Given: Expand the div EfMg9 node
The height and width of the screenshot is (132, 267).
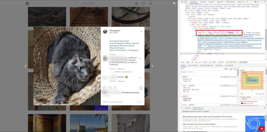Looking at the screenshot, I should (x=186, y=12).
